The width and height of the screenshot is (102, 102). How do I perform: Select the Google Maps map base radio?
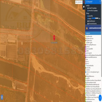tap(88, 8)
